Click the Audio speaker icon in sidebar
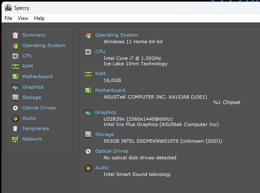Screen dimensions: 260x193 click(15, 118)
